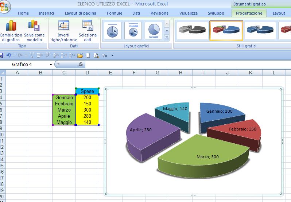Screen dimensions: 291x202
Task: Click the chart's top edge resize handle
Action: pos(194,88)
